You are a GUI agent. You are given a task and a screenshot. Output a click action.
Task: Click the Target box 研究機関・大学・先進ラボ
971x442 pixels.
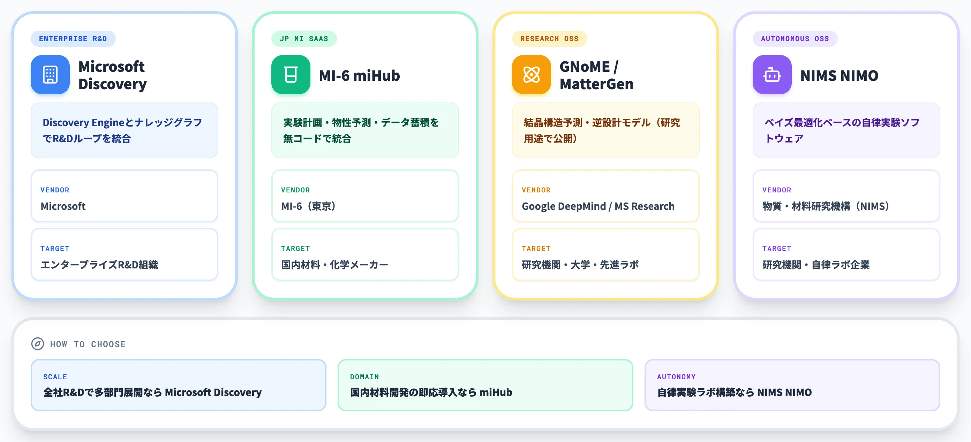605,254
